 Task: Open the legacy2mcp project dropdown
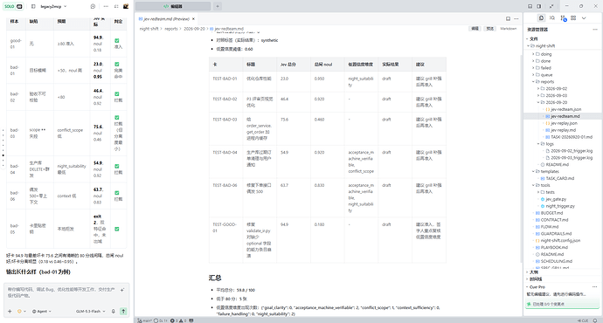53,6
